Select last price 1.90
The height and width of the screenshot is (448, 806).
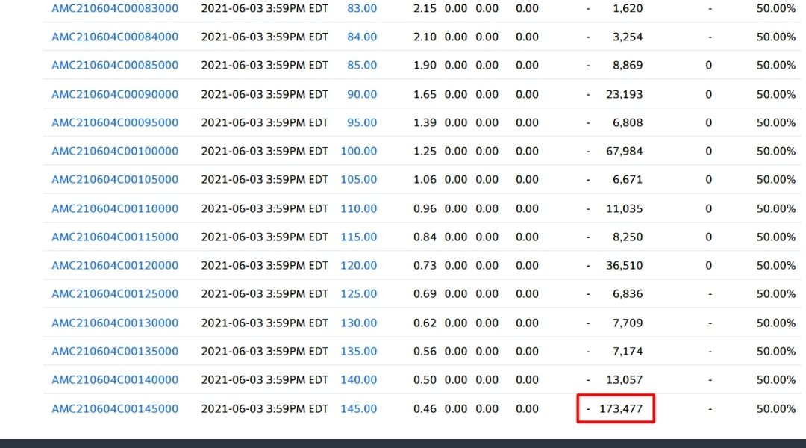pos(425,65)
